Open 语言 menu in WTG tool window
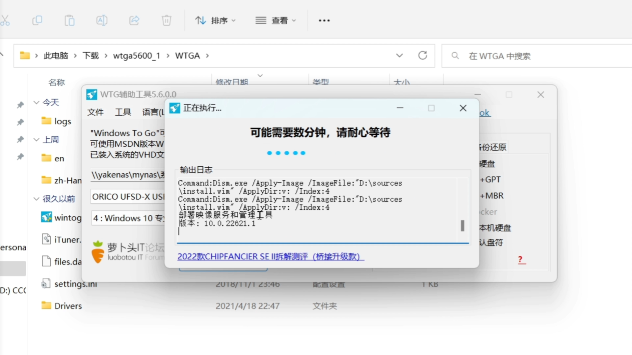Screen dimensions: 632x355 pyautogui.click(x=153, y=112)
